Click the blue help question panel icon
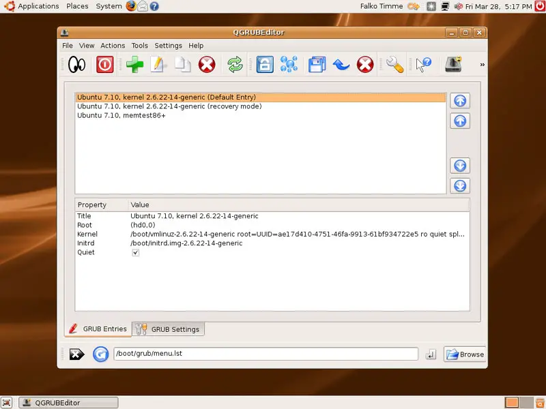The image size is (546, 409). pos(154,6)
